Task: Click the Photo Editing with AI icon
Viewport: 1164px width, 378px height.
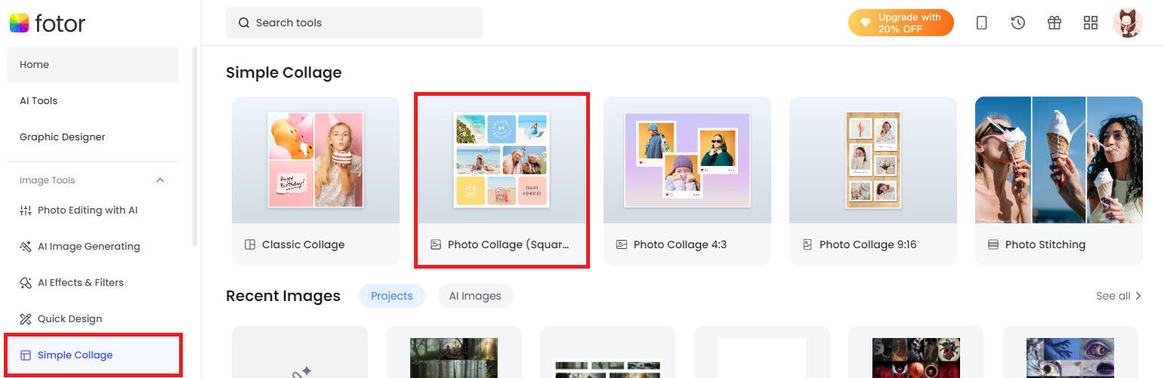Action: tap(25, 211)
